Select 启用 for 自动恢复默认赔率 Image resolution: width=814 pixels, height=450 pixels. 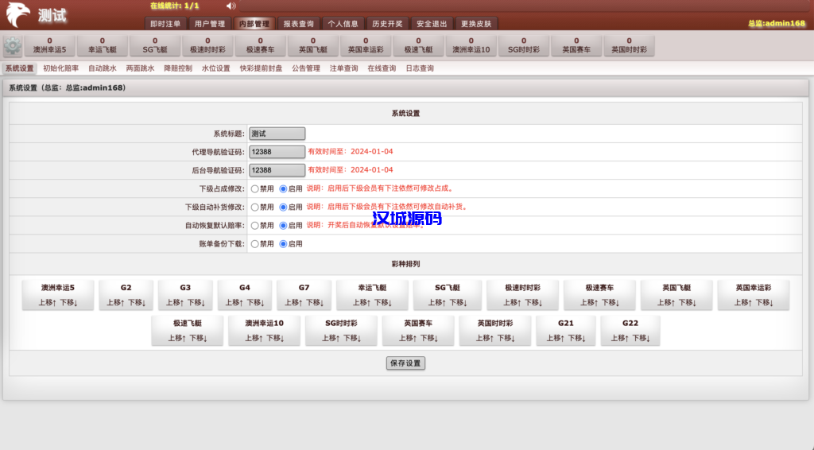(283, 225)
